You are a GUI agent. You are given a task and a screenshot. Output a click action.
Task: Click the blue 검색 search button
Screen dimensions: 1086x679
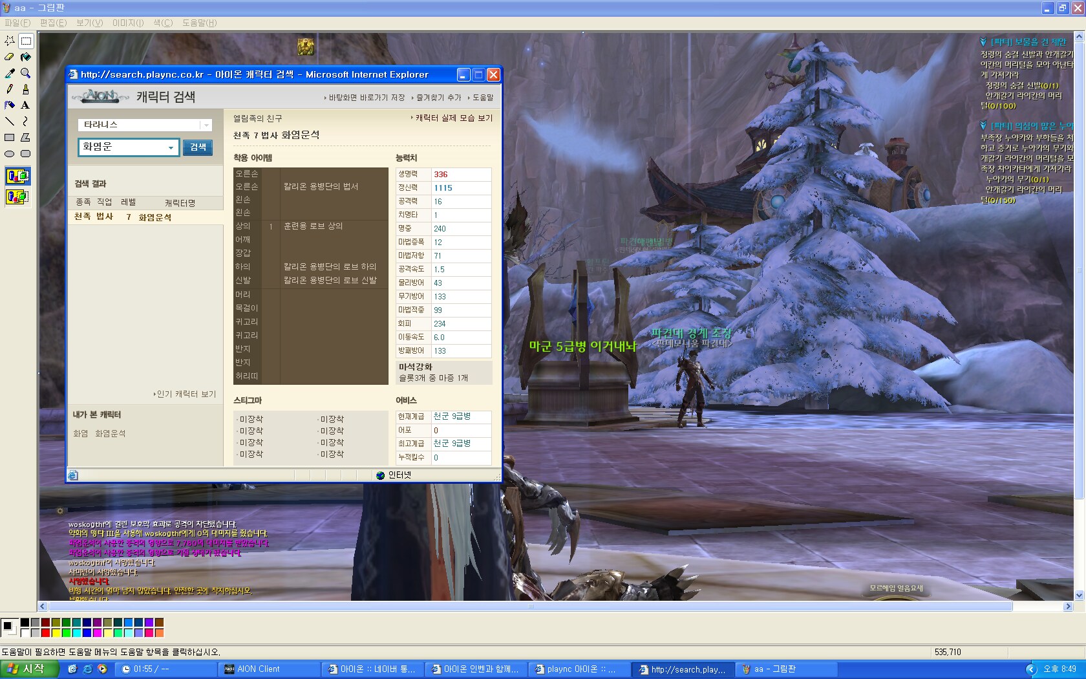[x=198, y=147]
